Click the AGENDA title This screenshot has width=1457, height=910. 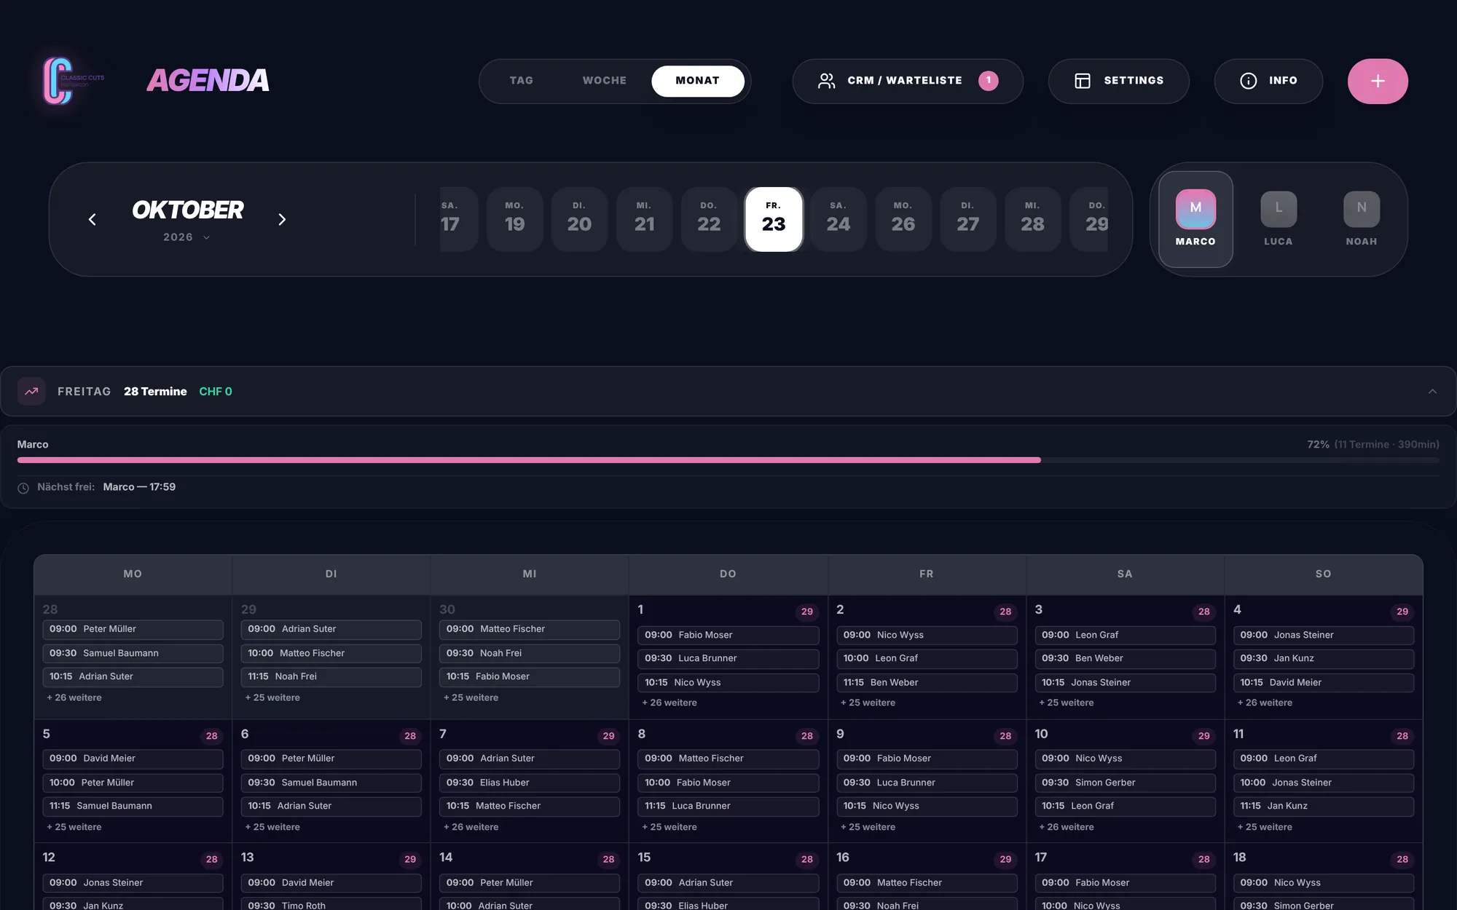[208, 81]
